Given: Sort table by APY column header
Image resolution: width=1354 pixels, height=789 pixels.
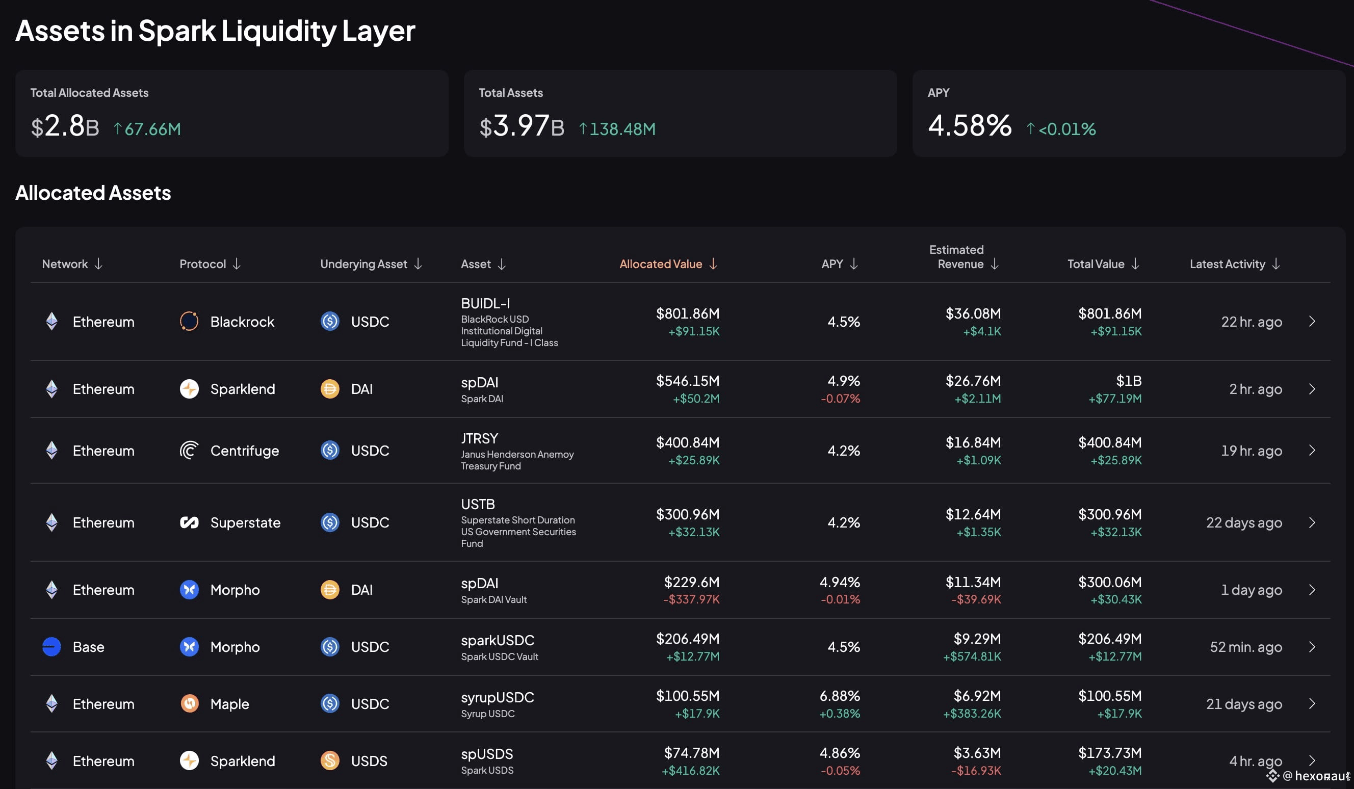Looking at the screenshot, I should [x=840, y=264].
